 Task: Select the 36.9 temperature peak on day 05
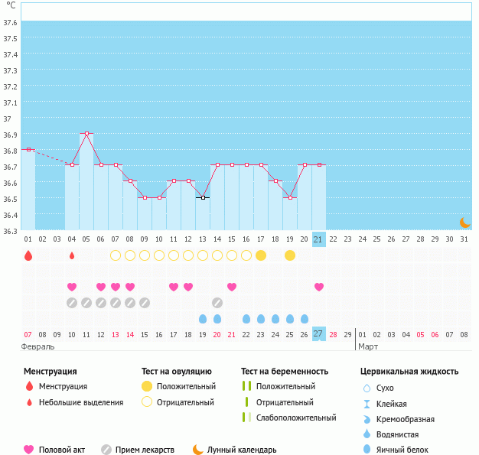pos(86,133)
